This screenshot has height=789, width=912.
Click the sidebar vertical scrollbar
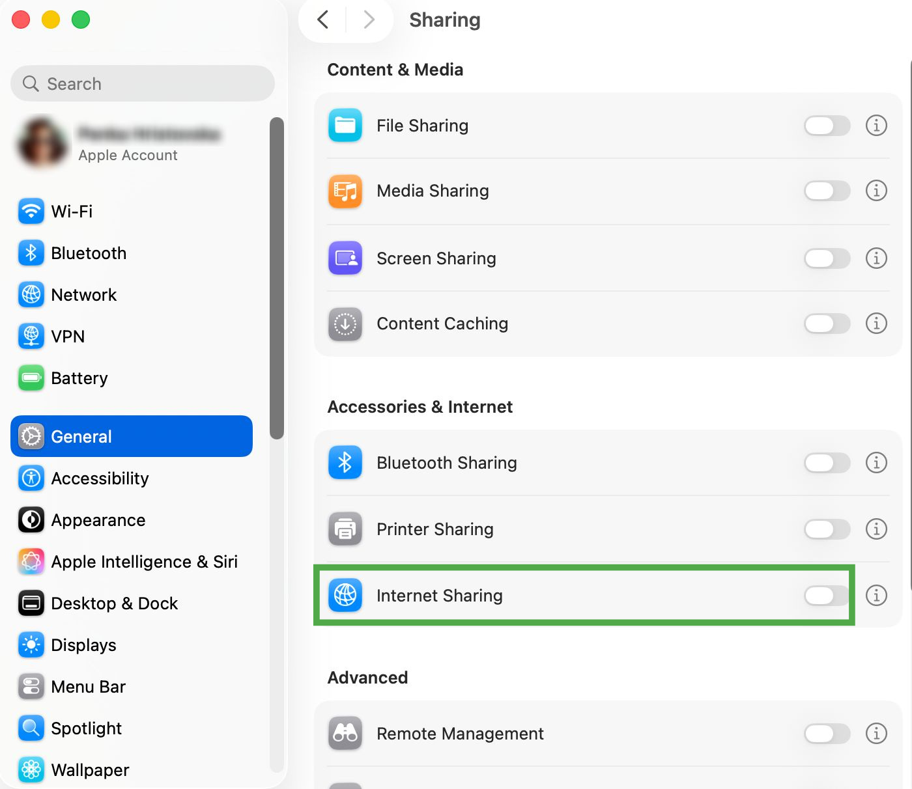(x=277, y=278)
